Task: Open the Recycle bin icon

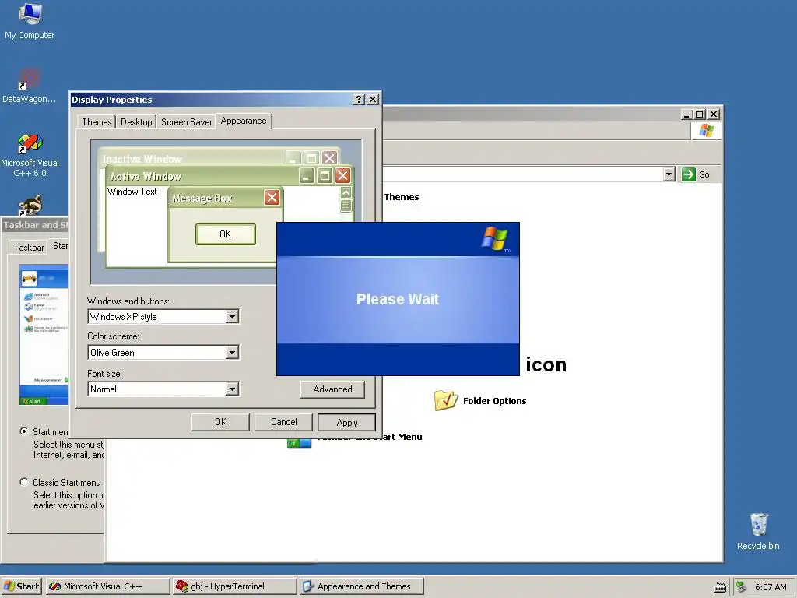Action: (758, 531)
